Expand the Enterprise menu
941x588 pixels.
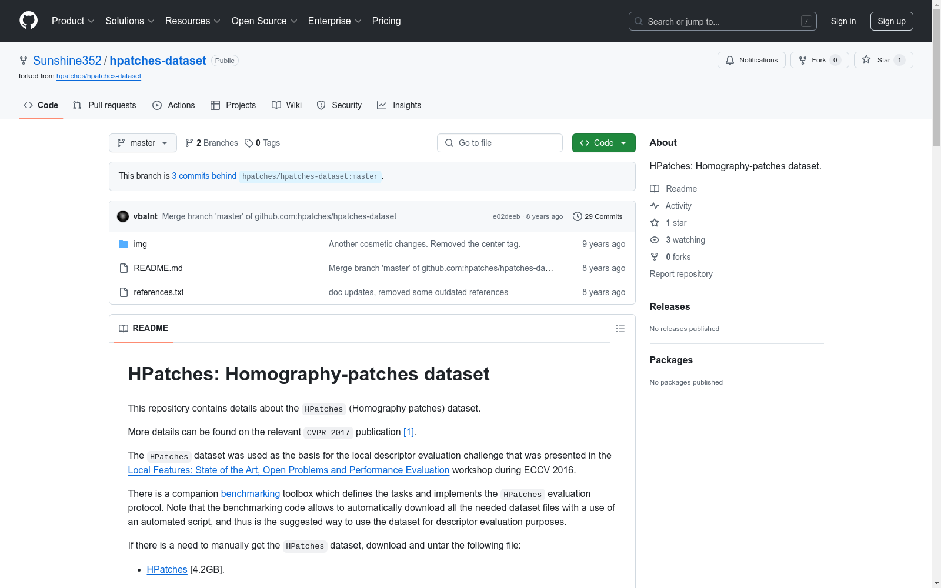(x=335, y=21)
